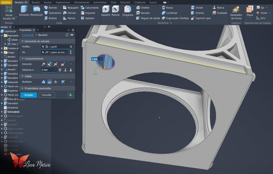Toggle sketch visibility eye in Propiedades panel
This screenshot has width=273, height=174.
[72, 35]
